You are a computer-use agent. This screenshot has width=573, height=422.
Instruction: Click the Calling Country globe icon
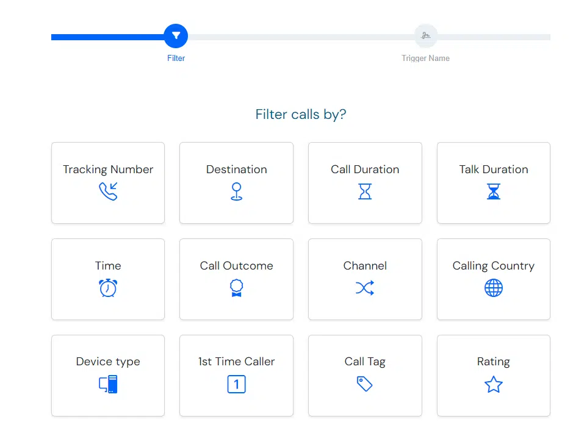tap(493, 288)
